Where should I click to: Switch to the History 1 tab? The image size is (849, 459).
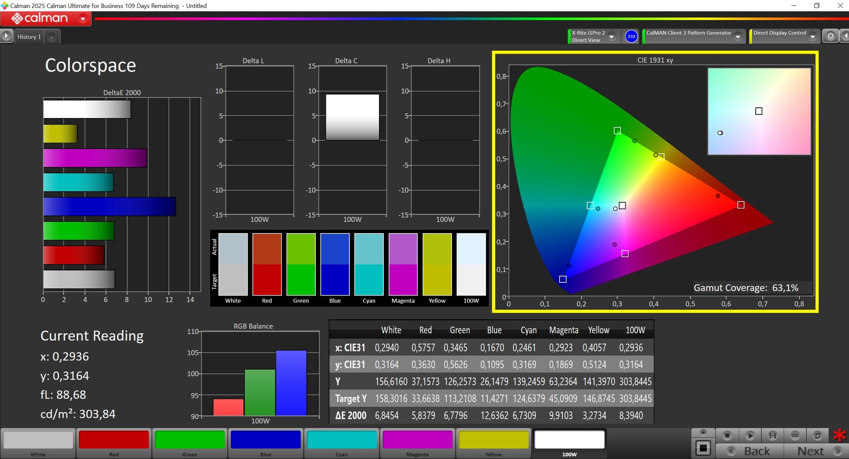[29, 37]
